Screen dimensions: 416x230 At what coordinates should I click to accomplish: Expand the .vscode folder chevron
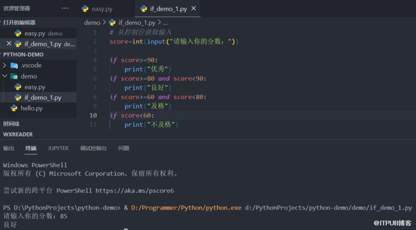tap(5, 65)
